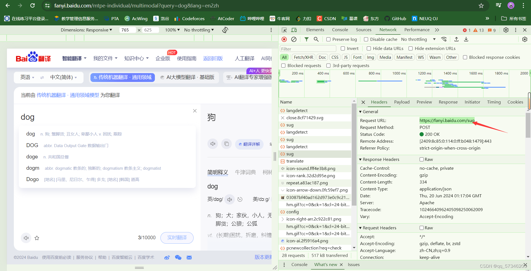Click the 实时翻译 button
The width and height of the screenshot is (531, 271).
(177, 238)
